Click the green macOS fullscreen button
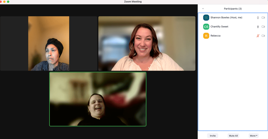This screenshot has width=268, height=139. (x=8, y=2)
